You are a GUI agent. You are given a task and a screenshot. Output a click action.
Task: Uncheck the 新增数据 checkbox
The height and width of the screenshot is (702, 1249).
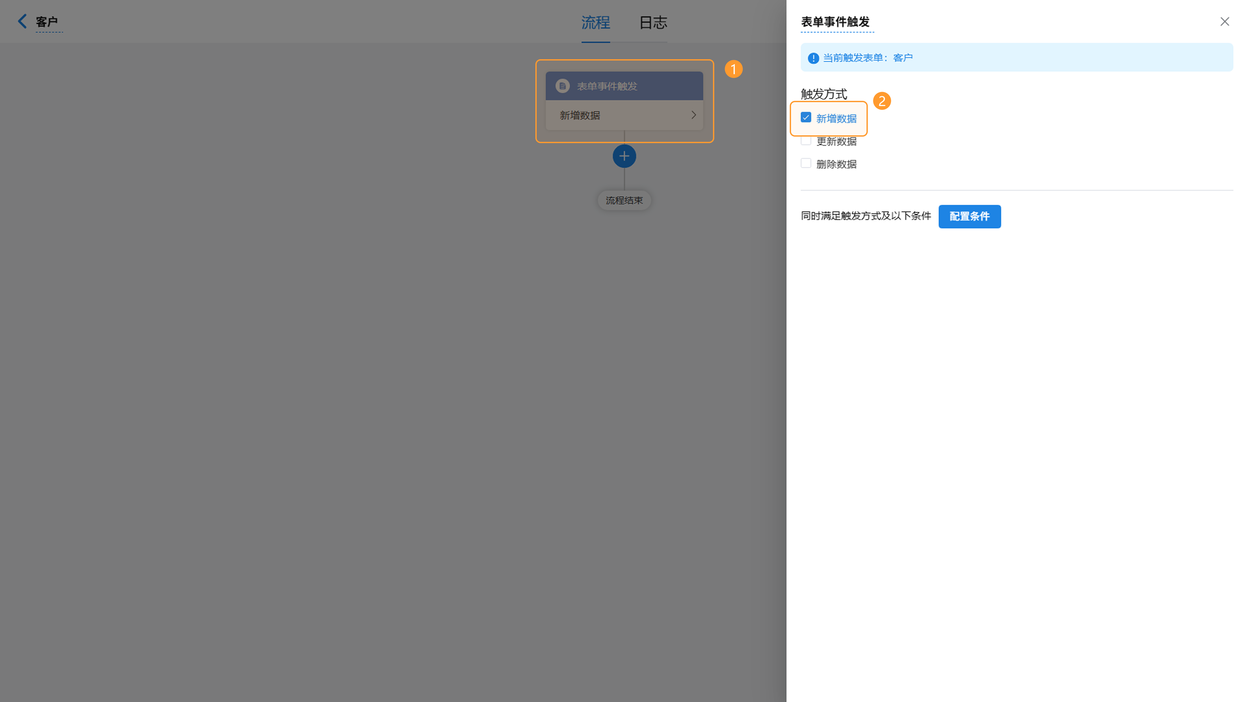806,118
